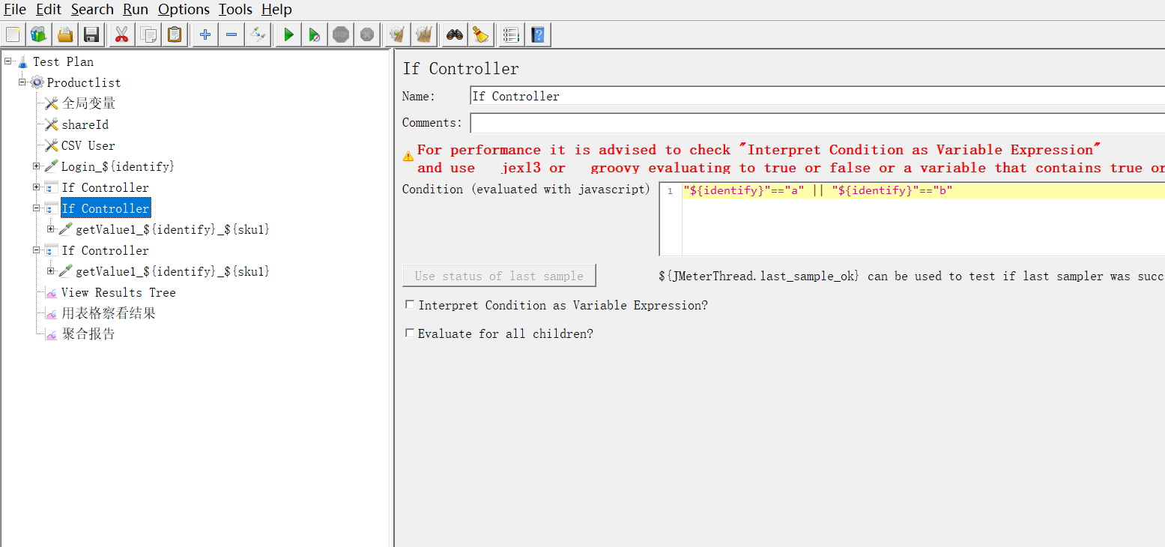Image resolution: width=1165 pixels, height=547 pixels.
Task: Select the View Results Tree listener
Action: tap(118, 292)
